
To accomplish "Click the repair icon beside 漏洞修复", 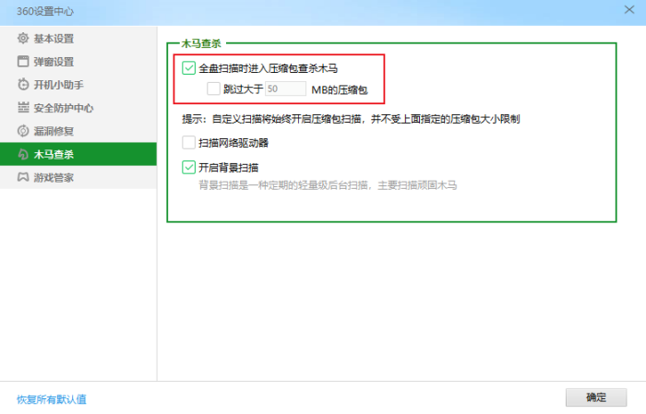I will click(x=23, y=131).
